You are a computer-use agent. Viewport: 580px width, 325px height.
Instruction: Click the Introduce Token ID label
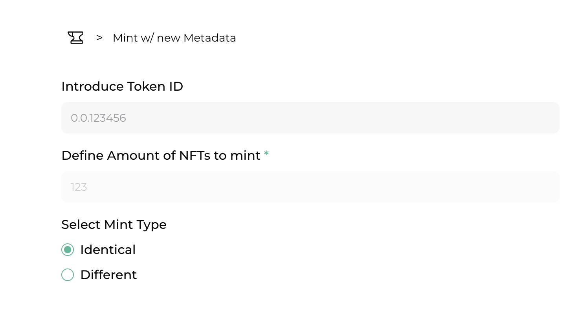tap(122, 86)
